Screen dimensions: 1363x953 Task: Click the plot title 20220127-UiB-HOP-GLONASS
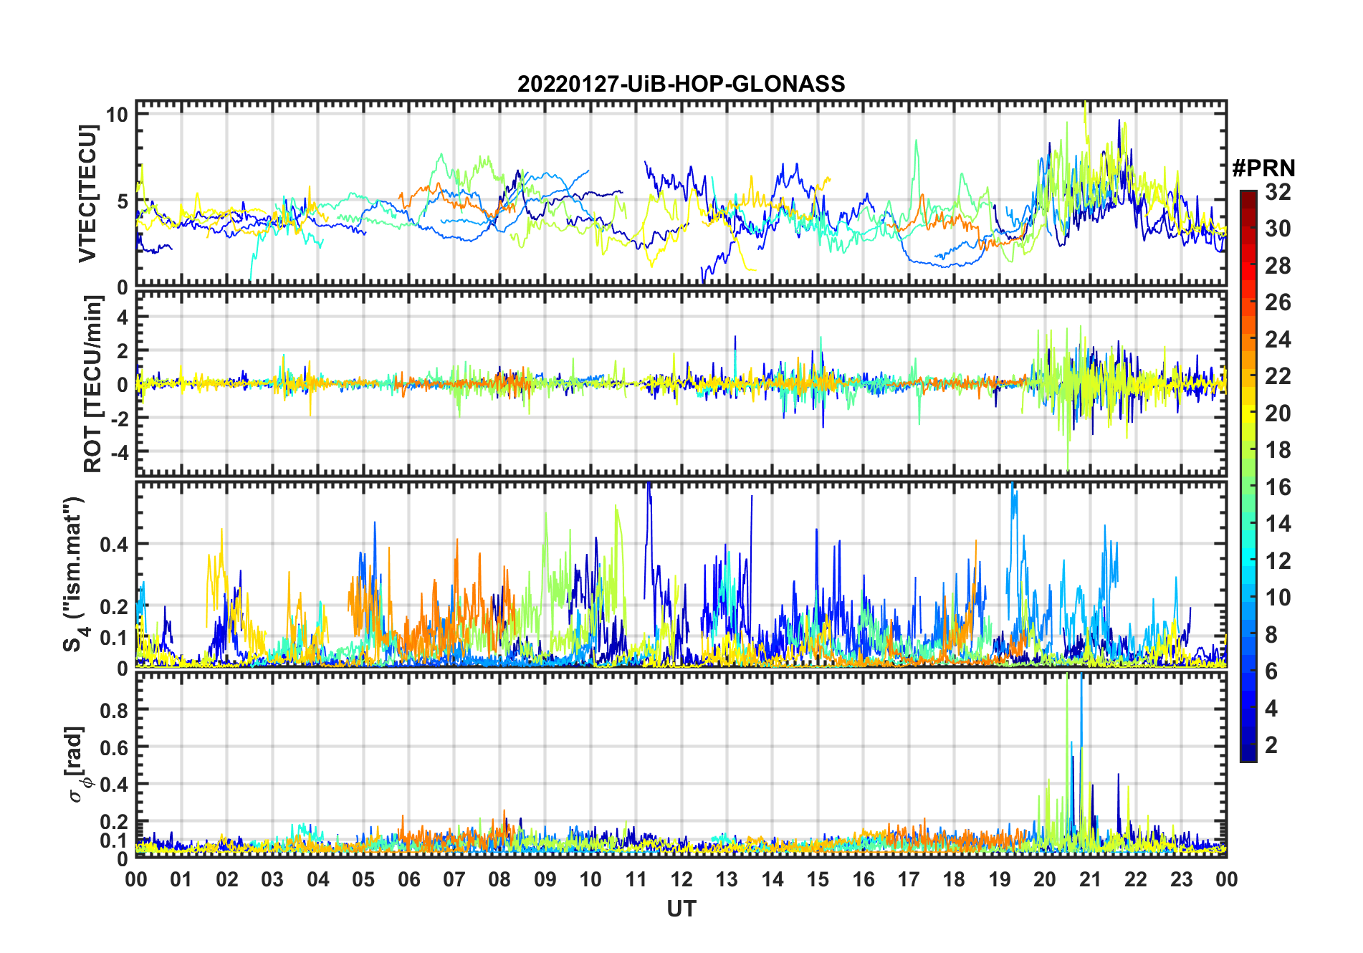pos(681,85)
